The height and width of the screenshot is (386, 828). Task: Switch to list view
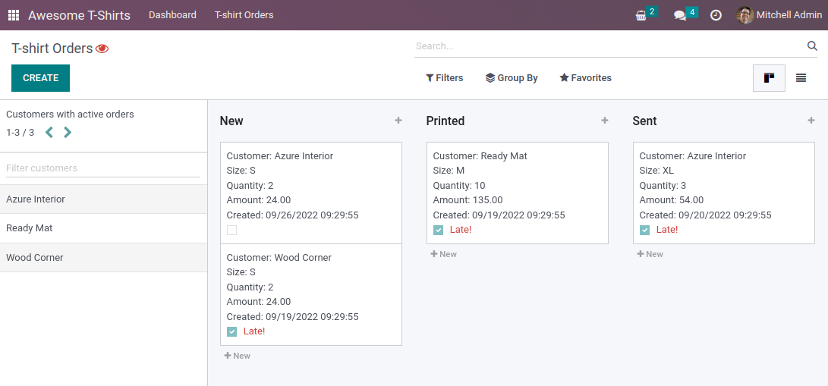(x=801, y=78)
